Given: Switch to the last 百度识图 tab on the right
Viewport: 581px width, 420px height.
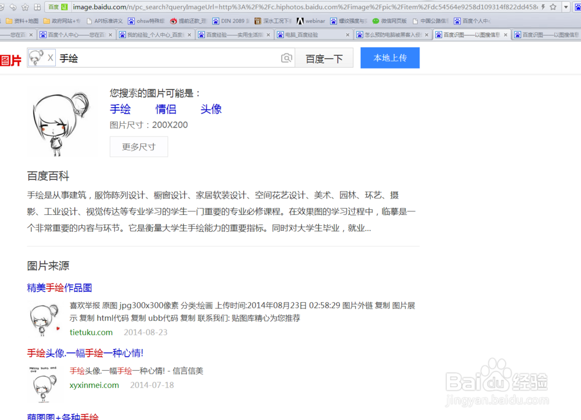Looking at the screenshot, I should (x=546, y=35).
